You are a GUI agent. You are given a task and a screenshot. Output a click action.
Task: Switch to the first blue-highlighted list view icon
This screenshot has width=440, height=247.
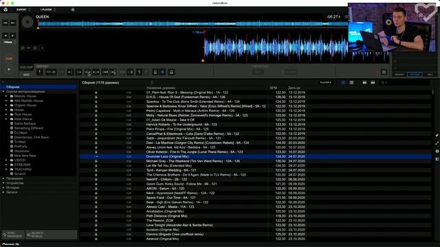[344, 82]
